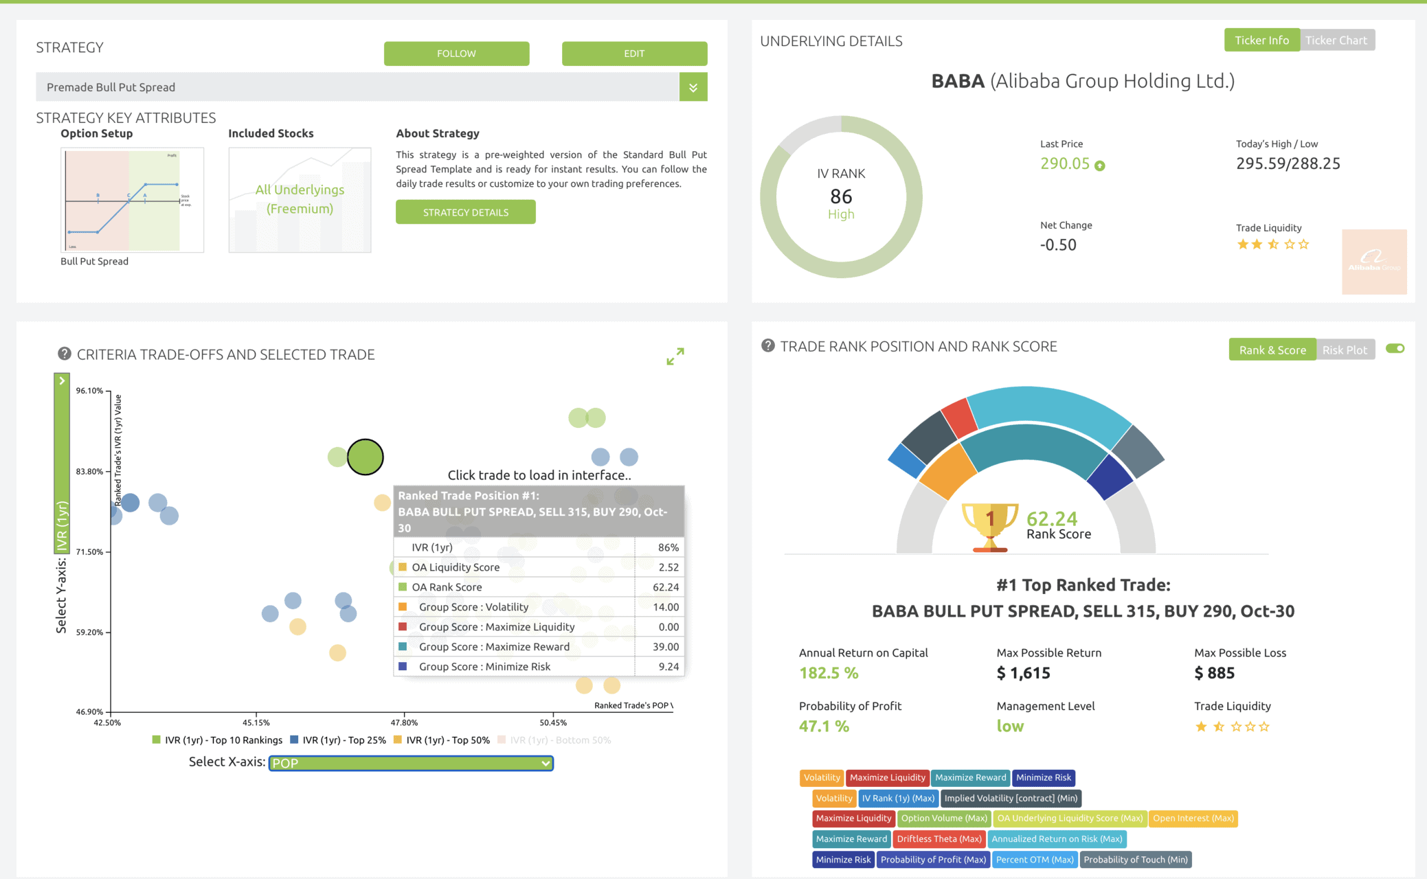Image resolution: width=1427 pixels, height=879 pixels.
Task: Click the Criteria Trade-Offs help question icon
Action: point(64,354)
